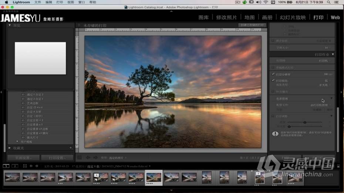The image size is (344, 193).
Task: Toggle the 打印分辨率 checkbox
Action: tap(273, 74)
